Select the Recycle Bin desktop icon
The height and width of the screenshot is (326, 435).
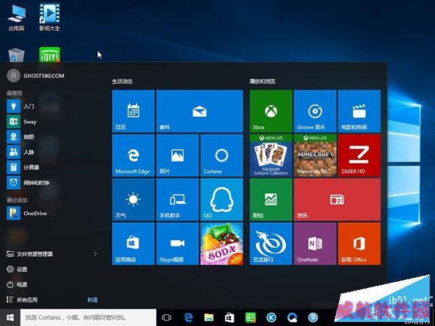point(16,55)
